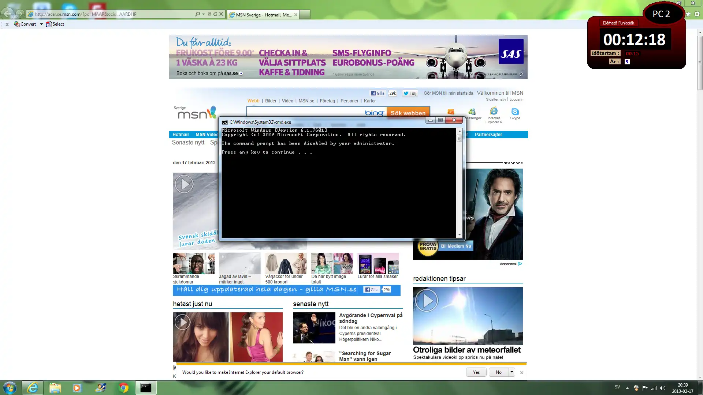The height and width of the screenshot is (395, 703).
Task: Expand the address bar search dropdown arrow
Action: click(203, 14)
